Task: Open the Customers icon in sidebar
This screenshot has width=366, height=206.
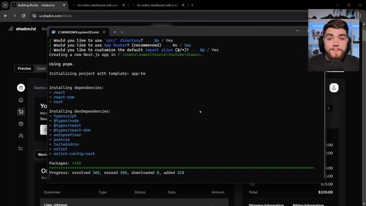Action: click(21, 136)
